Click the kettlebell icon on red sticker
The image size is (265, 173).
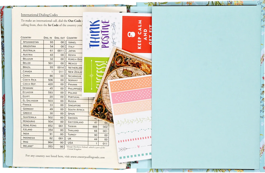(x=131, y=34)
